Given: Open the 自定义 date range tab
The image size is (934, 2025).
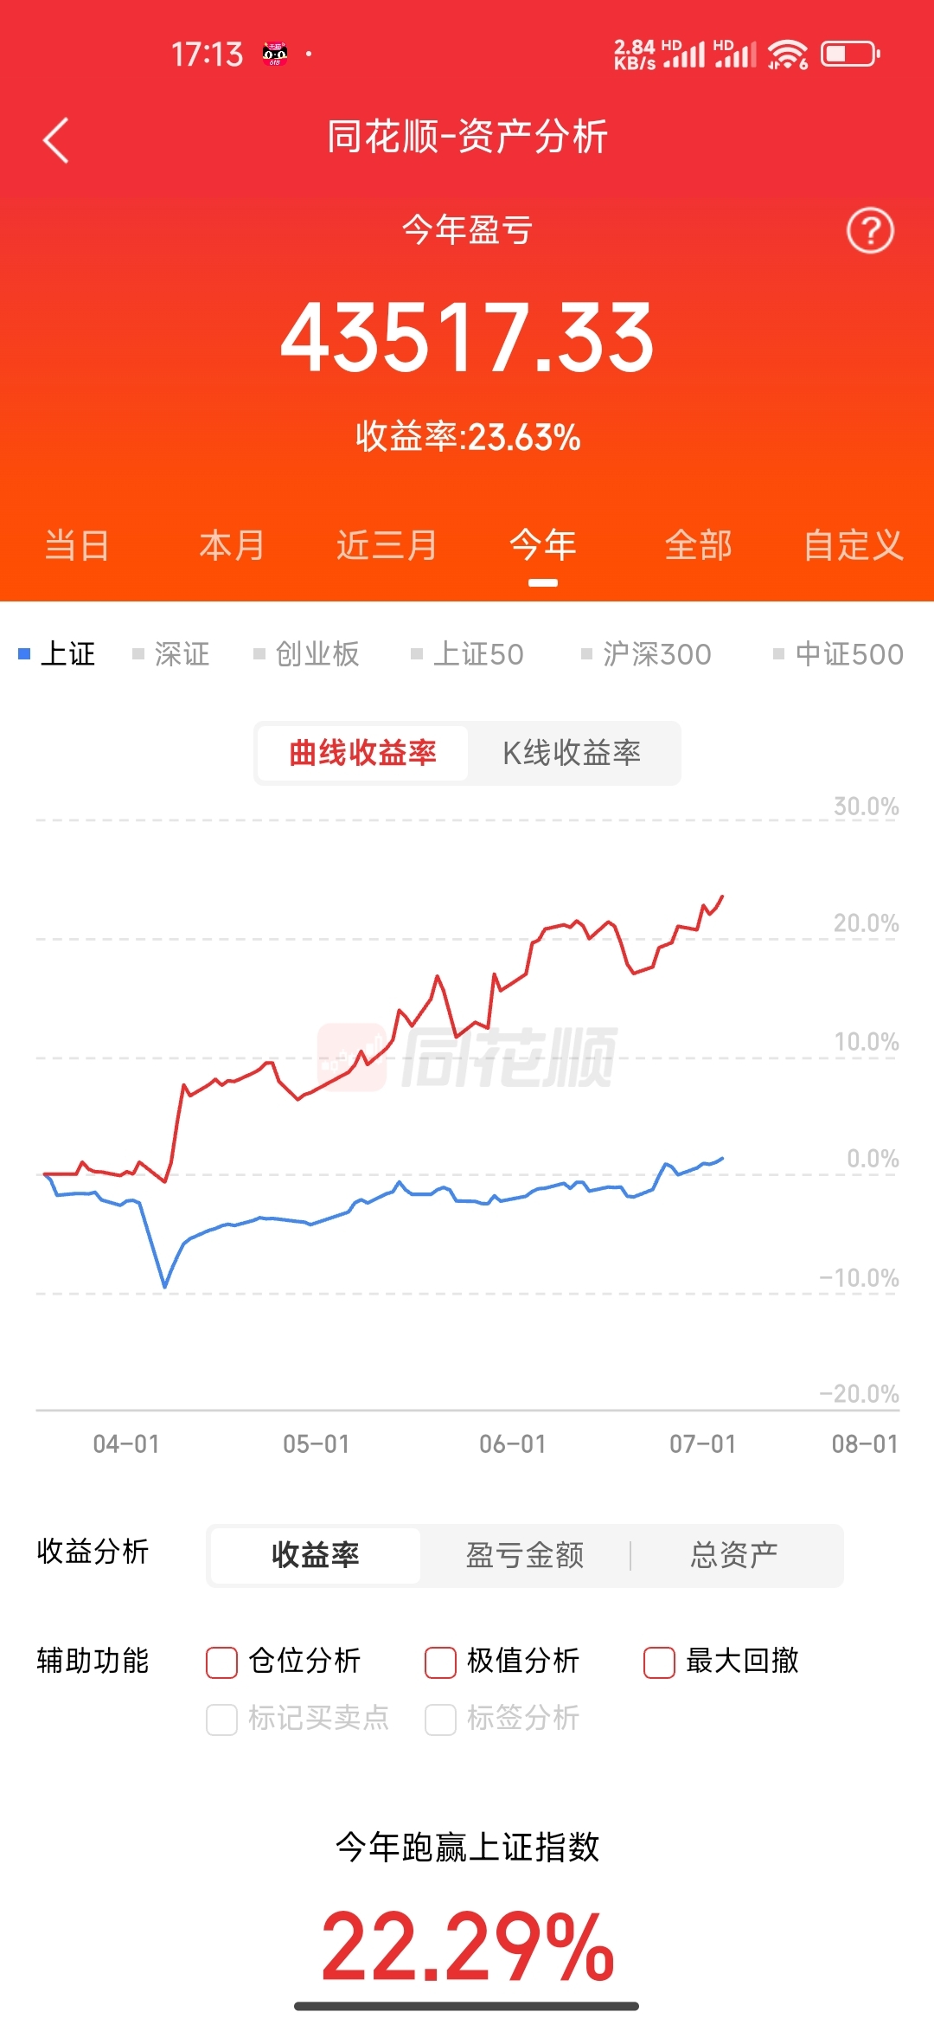Looking at the screenshot, I should coord(854,545).
